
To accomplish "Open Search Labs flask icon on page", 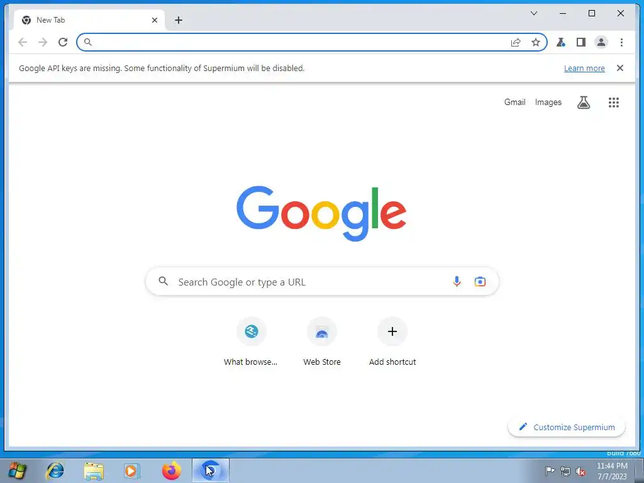I will [583, 103].
